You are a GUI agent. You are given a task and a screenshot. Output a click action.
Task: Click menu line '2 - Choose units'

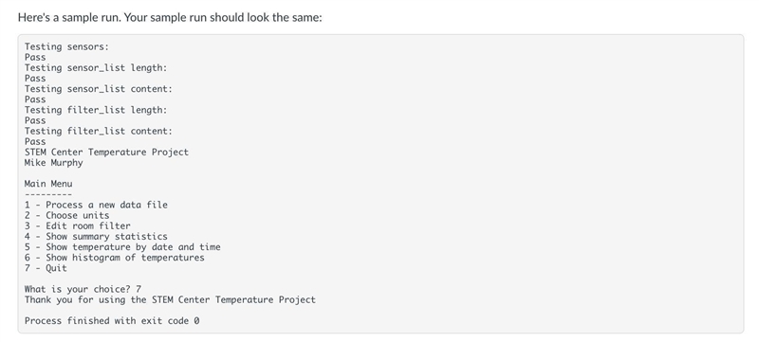click(x=66, y=215)
